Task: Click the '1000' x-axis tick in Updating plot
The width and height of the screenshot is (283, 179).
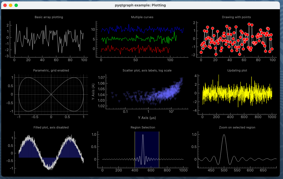Action: coord(272,117)
